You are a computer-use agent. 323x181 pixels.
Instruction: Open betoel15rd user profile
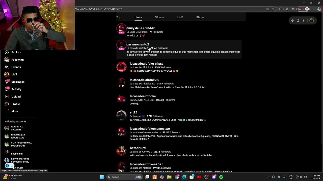tap(138, 148)
